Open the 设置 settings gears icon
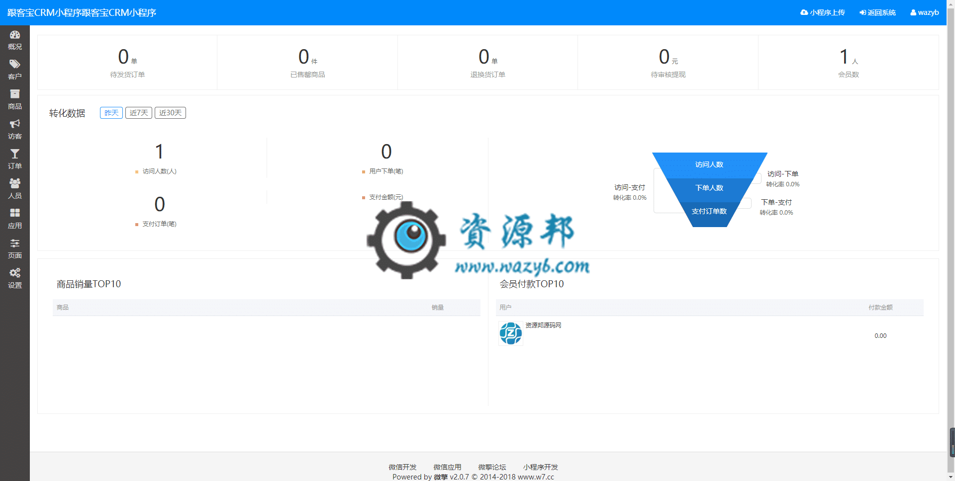This screenshot has height=481, width=955. 15,273
